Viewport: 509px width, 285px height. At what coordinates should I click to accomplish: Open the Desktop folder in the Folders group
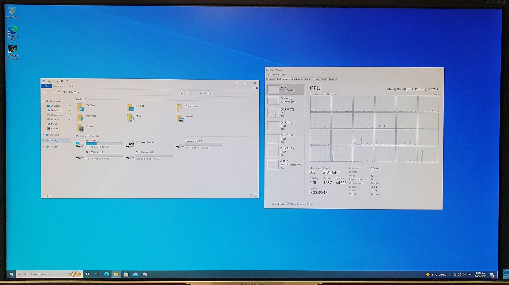136,107
